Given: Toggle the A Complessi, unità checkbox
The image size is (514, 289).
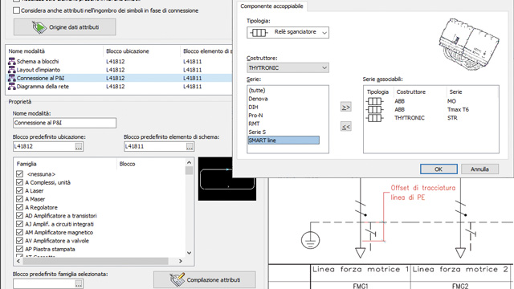Looking at the screenshot, I should click(x=19, y=182).
